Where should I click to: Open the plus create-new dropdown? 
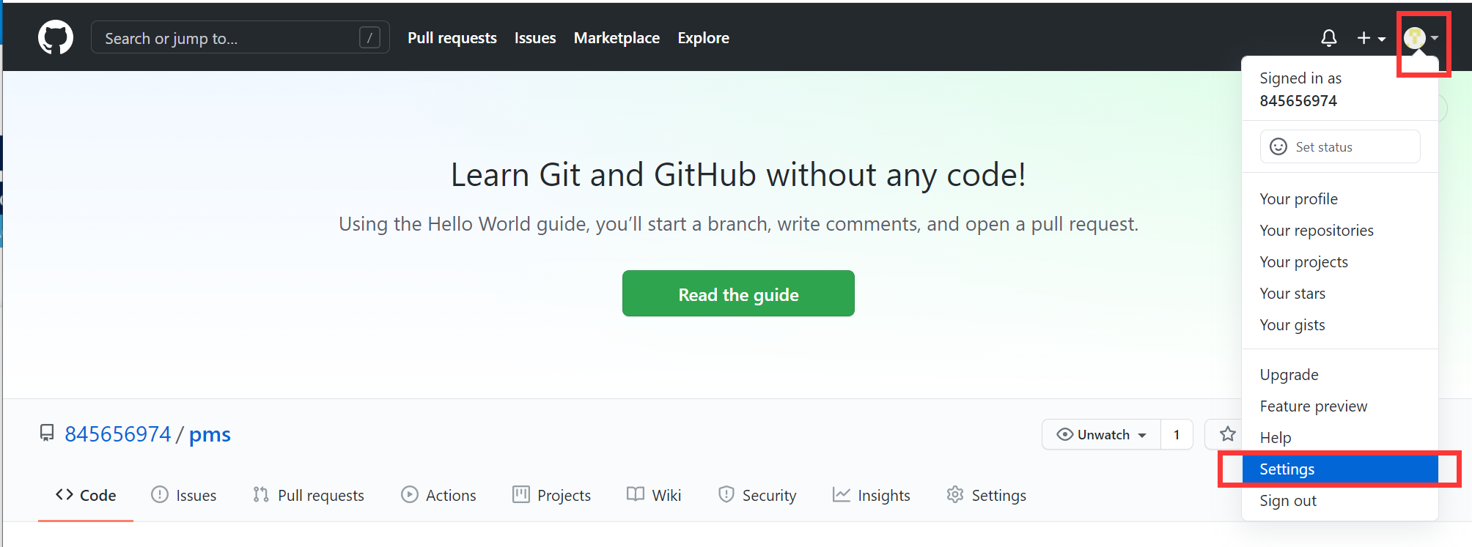coord(1371,37)
